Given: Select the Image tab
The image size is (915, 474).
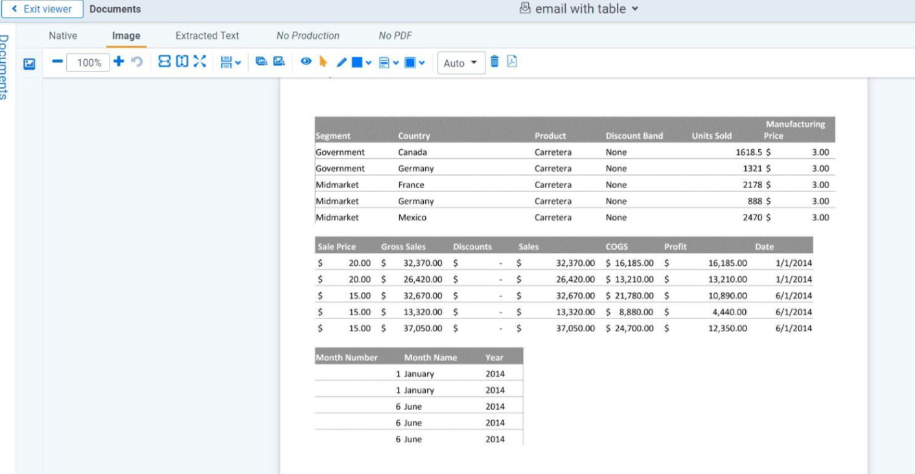Looking at the screenshot, I should (126, 36).
